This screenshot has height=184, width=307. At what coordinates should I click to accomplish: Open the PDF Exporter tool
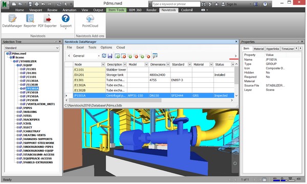pos(47,21)
